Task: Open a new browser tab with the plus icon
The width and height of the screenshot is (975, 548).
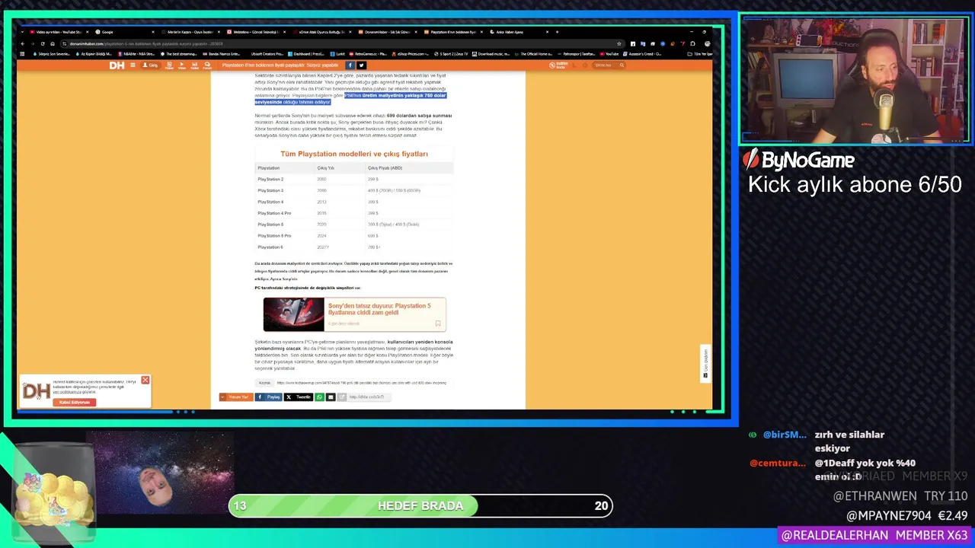Action: point(557,32)
